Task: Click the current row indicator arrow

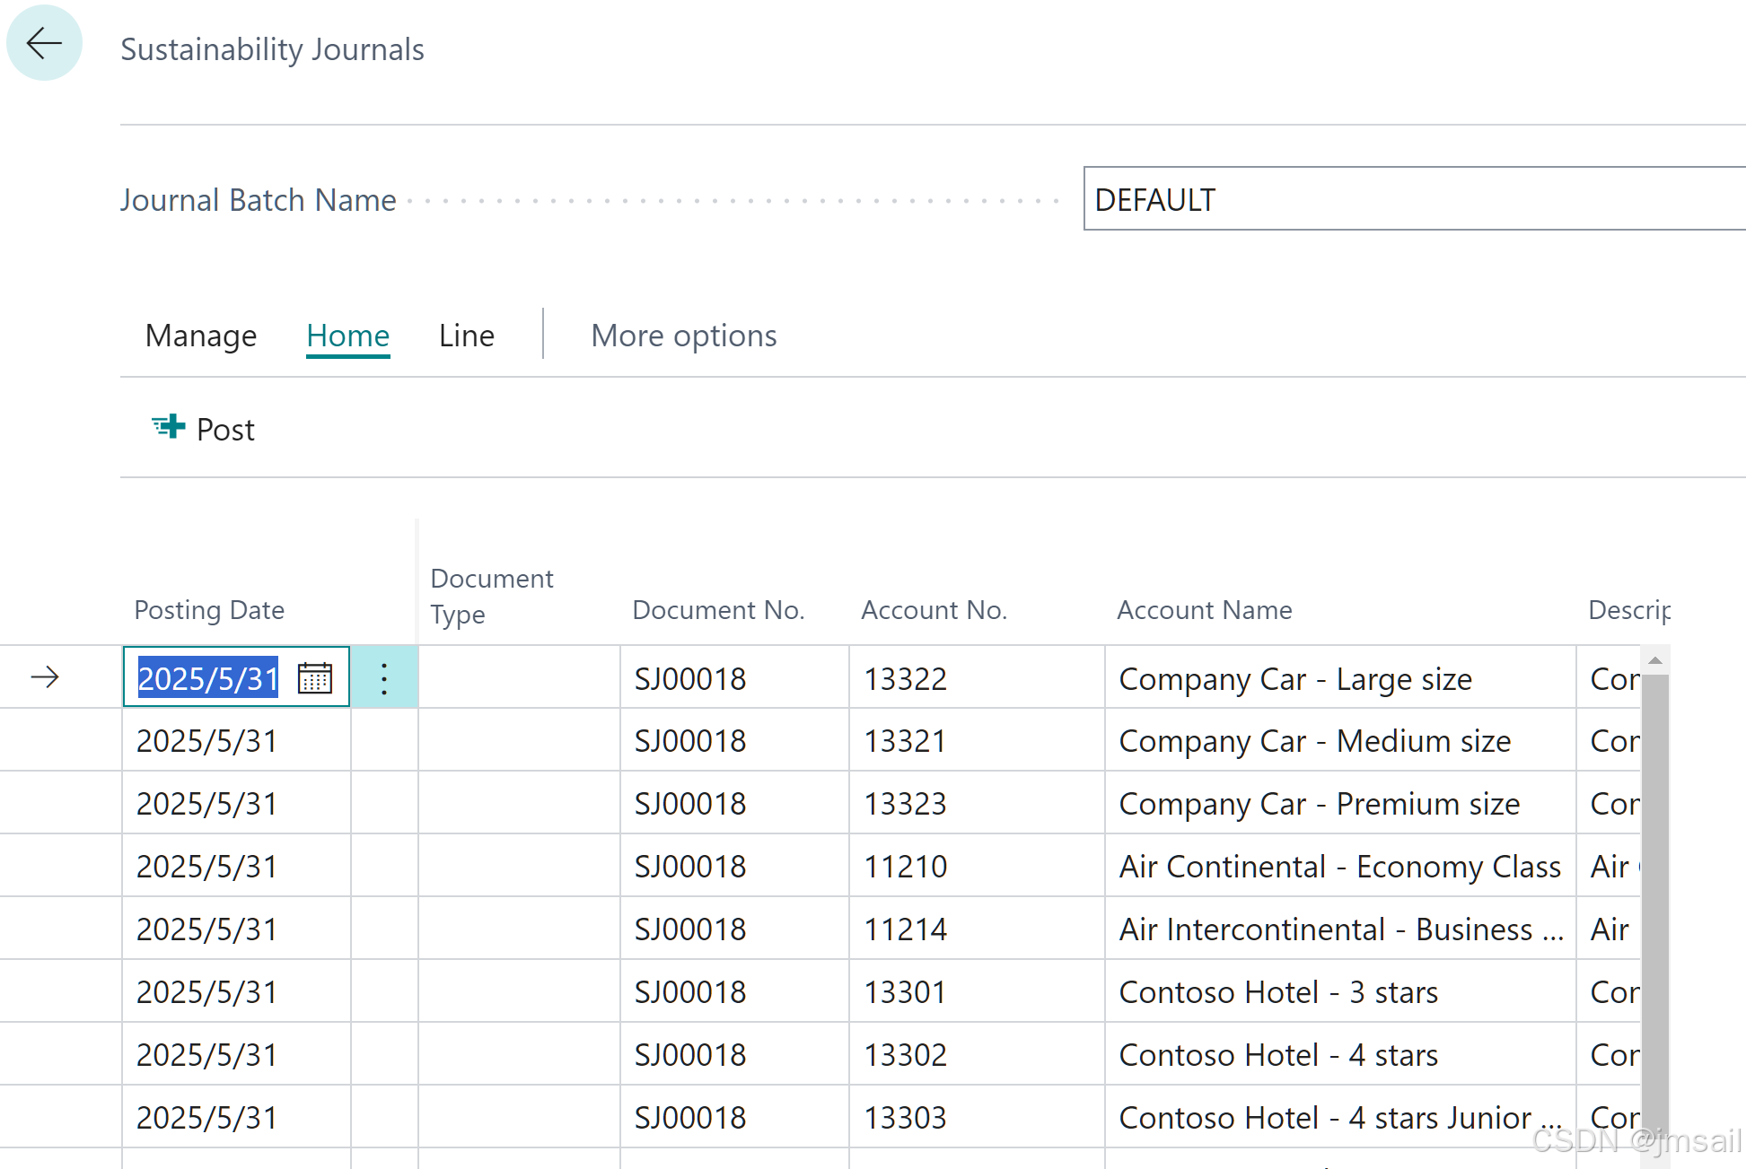Action: pyautogui.click(x=45, y=676)
